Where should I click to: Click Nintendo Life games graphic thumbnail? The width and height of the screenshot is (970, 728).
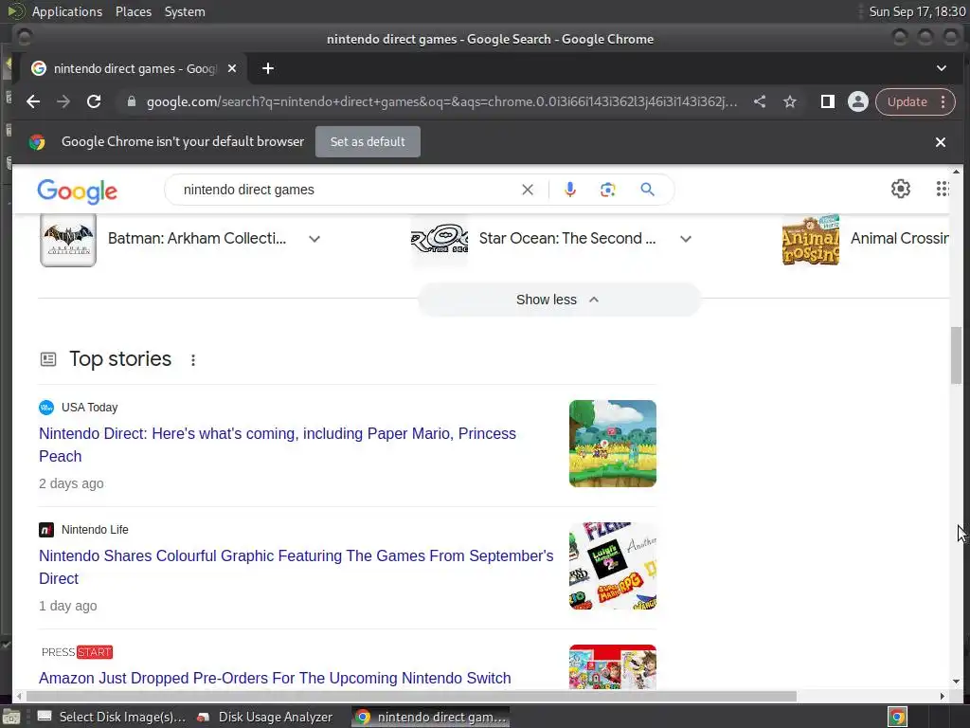click(x=613, y=566)
